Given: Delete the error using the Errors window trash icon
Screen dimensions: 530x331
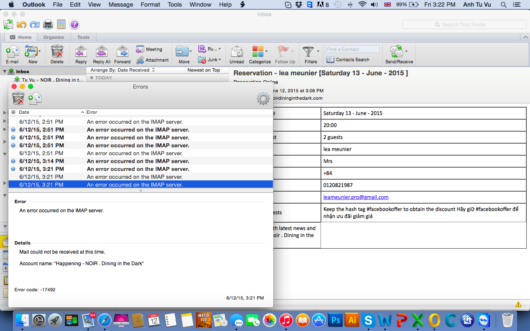Looking at the screenshot, I should [x=18, y=98].
